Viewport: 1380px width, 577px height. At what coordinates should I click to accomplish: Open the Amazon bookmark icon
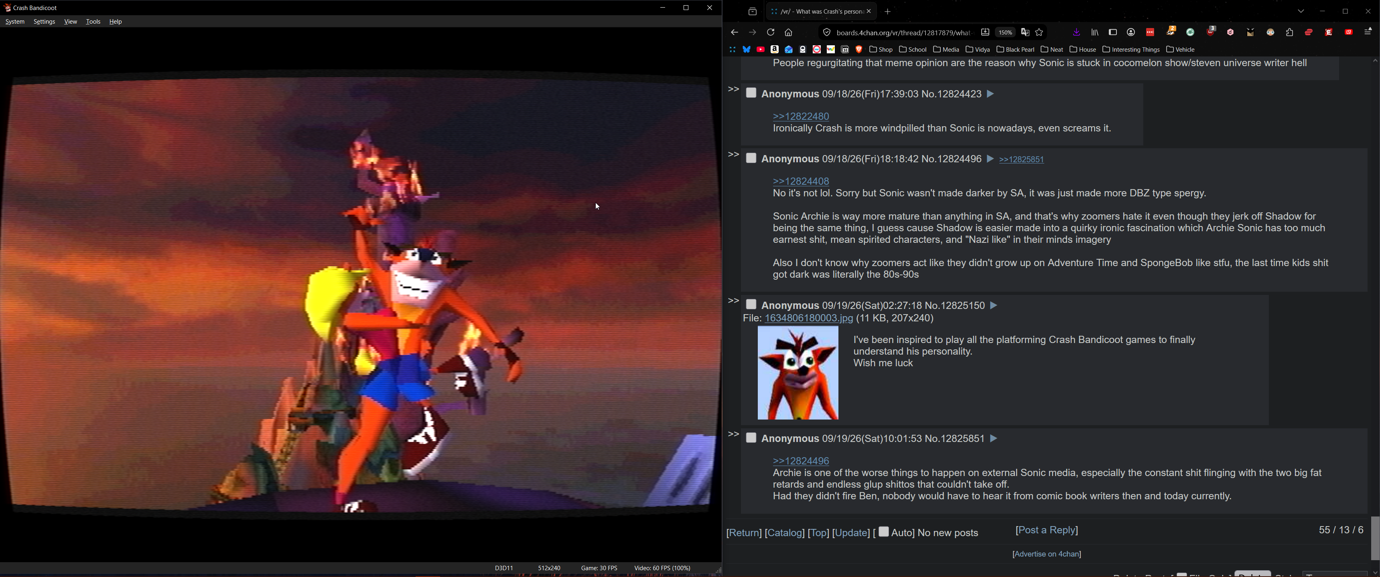click(x=775, y=50)
